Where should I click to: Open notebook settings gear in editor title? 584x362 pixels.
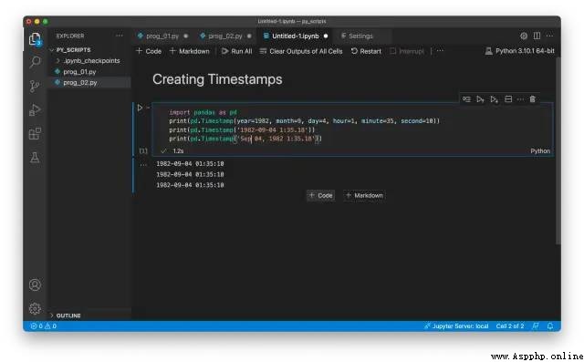(x=524, y=36)
